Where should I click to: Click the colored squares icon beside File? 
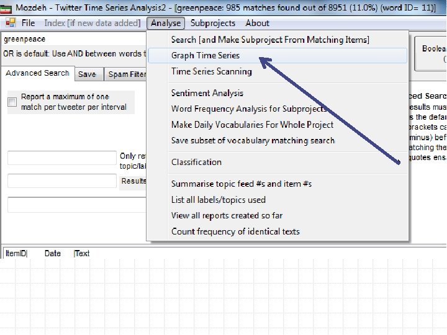click(11, 22)
